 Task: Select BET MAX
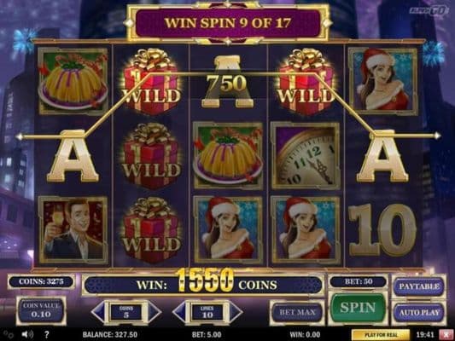pyautogui.click(x=297, y=312)
